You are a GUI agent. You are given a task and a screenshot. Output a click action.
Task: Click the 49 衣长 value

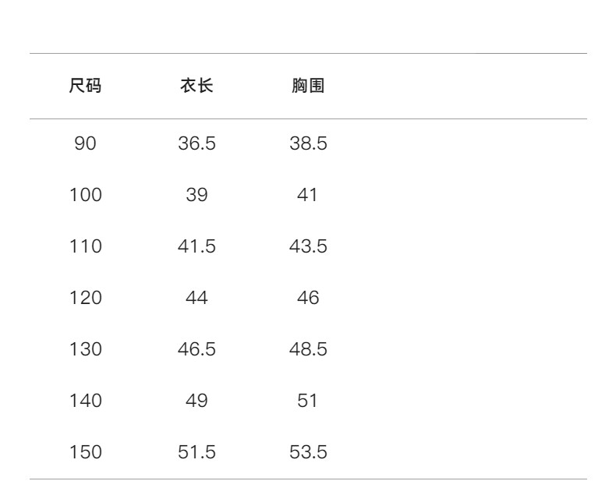196,401
